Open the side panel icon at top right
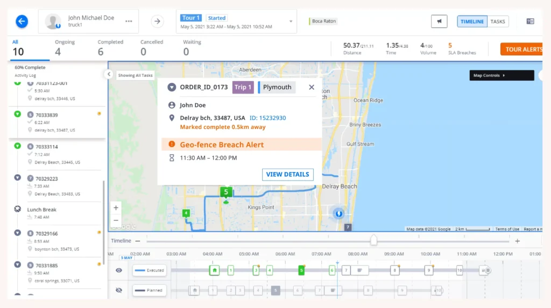The image size is (551, 308). pos(530,22)
